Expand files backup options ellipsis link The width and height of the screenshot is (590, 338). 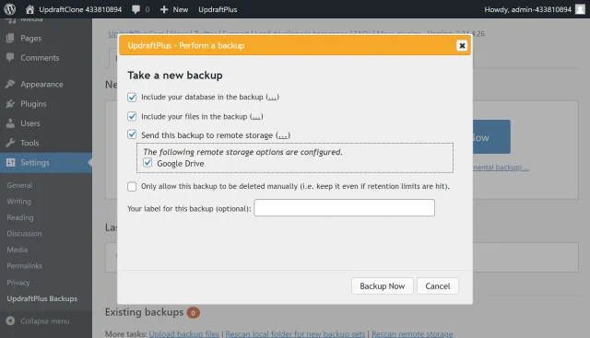click(x=256, y=117)
